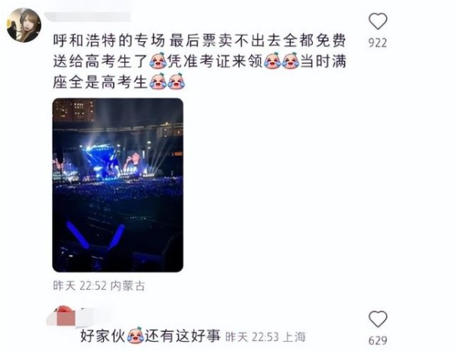Open the top commenter's profile avatar

pos(24,25)
